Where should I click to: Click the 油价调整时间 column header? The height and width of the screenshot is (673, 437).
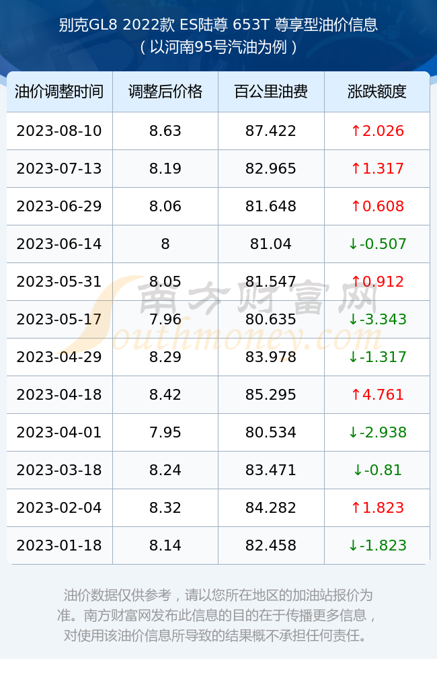tap(59, 92)
